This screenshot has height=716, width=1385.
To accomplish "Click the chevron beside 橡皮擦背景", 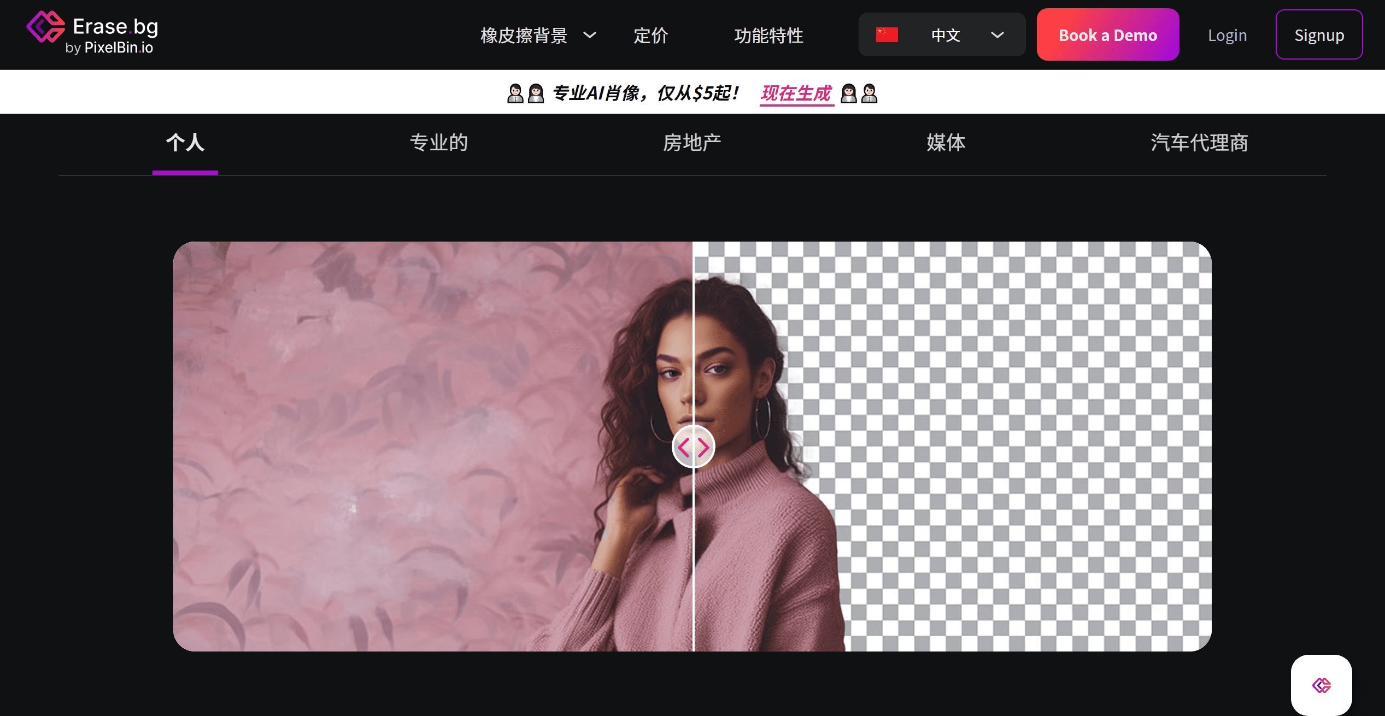I will pos(590,35).
